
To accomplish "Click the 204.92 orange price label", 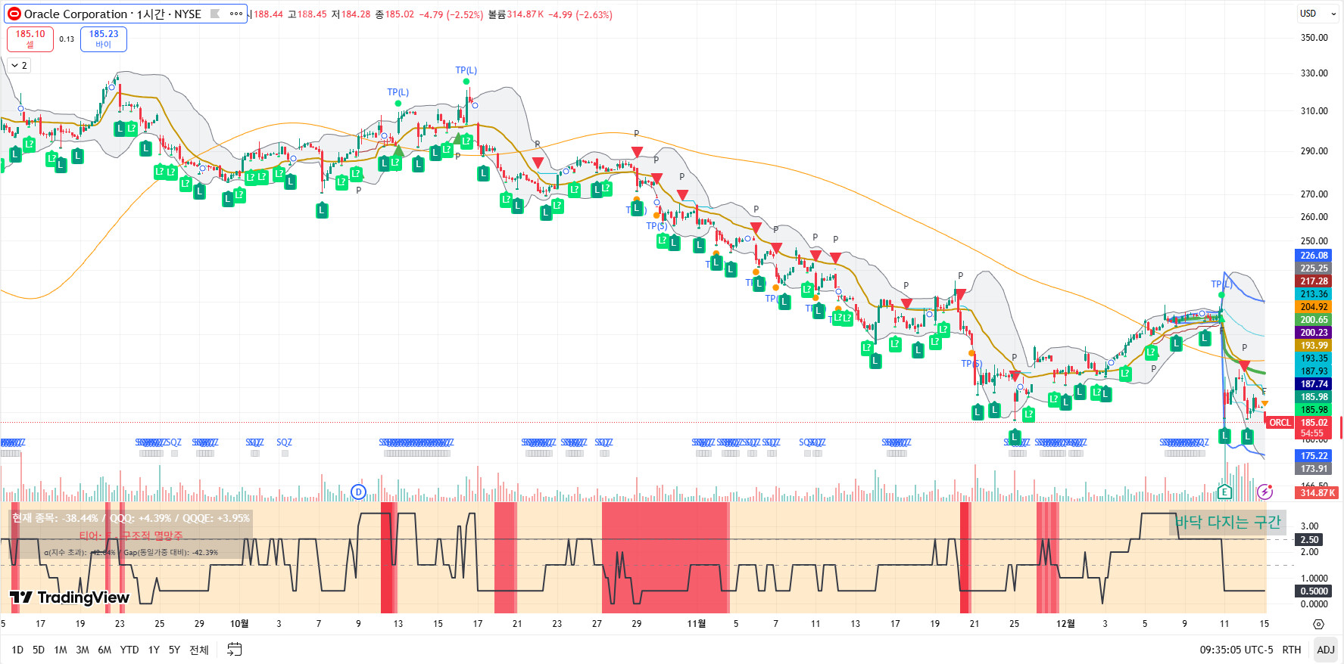I will point(1314,307).
